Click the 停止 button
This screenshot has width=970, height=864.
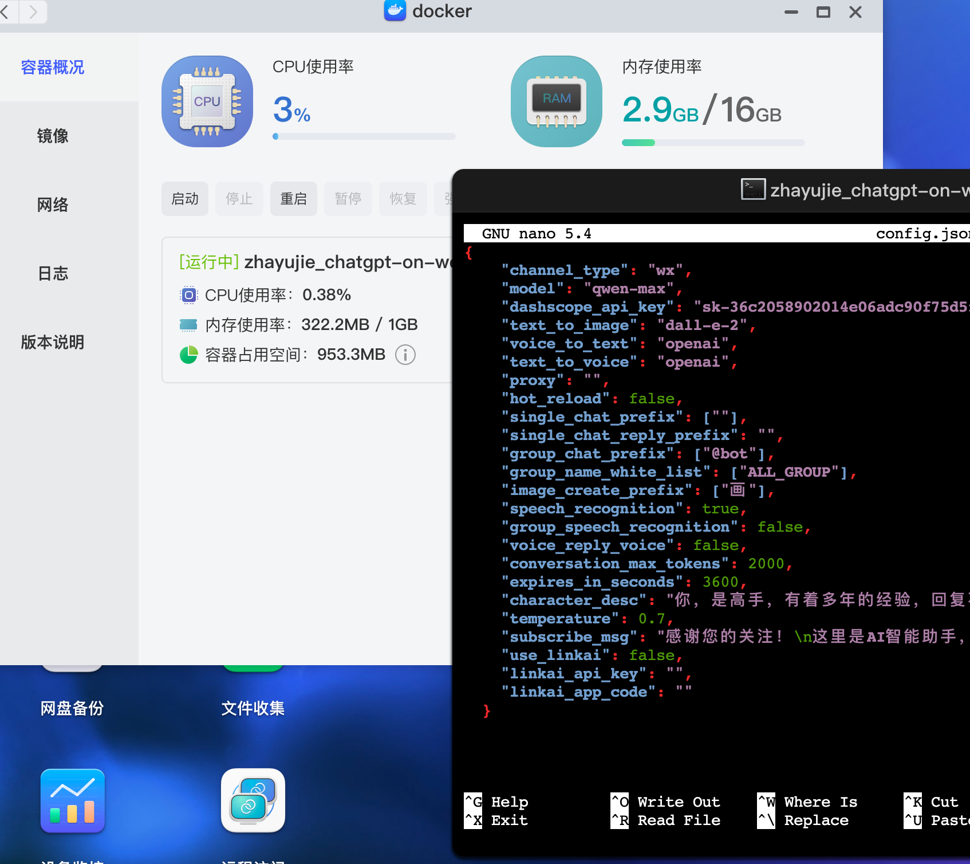click(239, 199)
